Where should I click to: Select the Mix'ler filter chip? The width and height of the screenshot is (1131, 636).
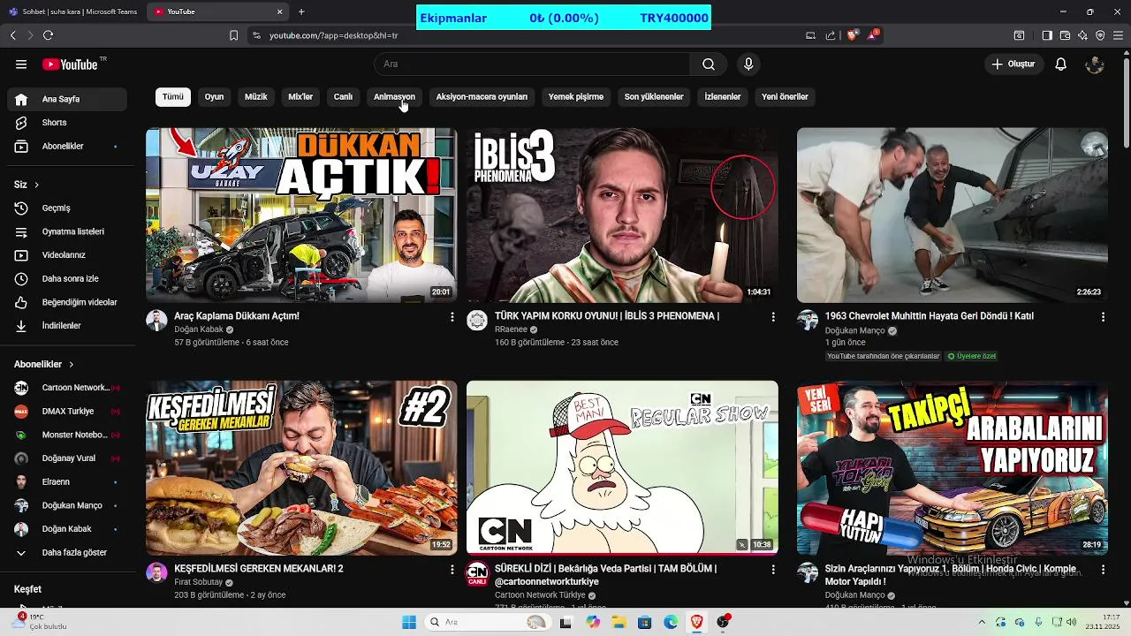[300, 97]
